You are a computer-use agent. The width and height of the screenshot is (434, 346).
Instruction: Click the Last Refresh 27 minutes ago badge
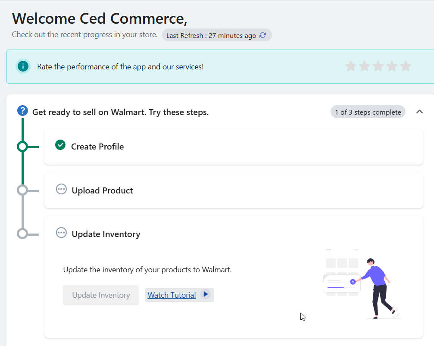coord(217,35)
